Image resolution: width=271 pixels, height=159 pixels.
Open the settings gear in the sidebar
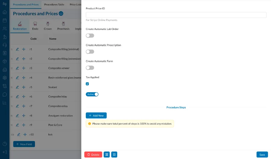click(x=5, y=78)
